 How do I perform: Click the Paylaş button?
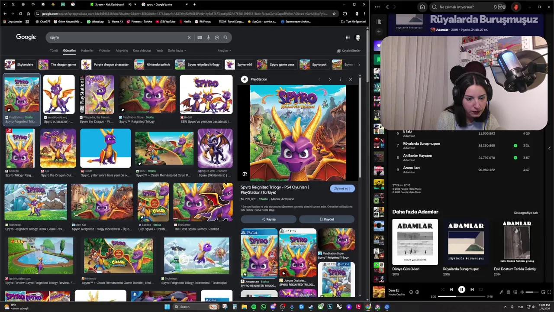268,219
